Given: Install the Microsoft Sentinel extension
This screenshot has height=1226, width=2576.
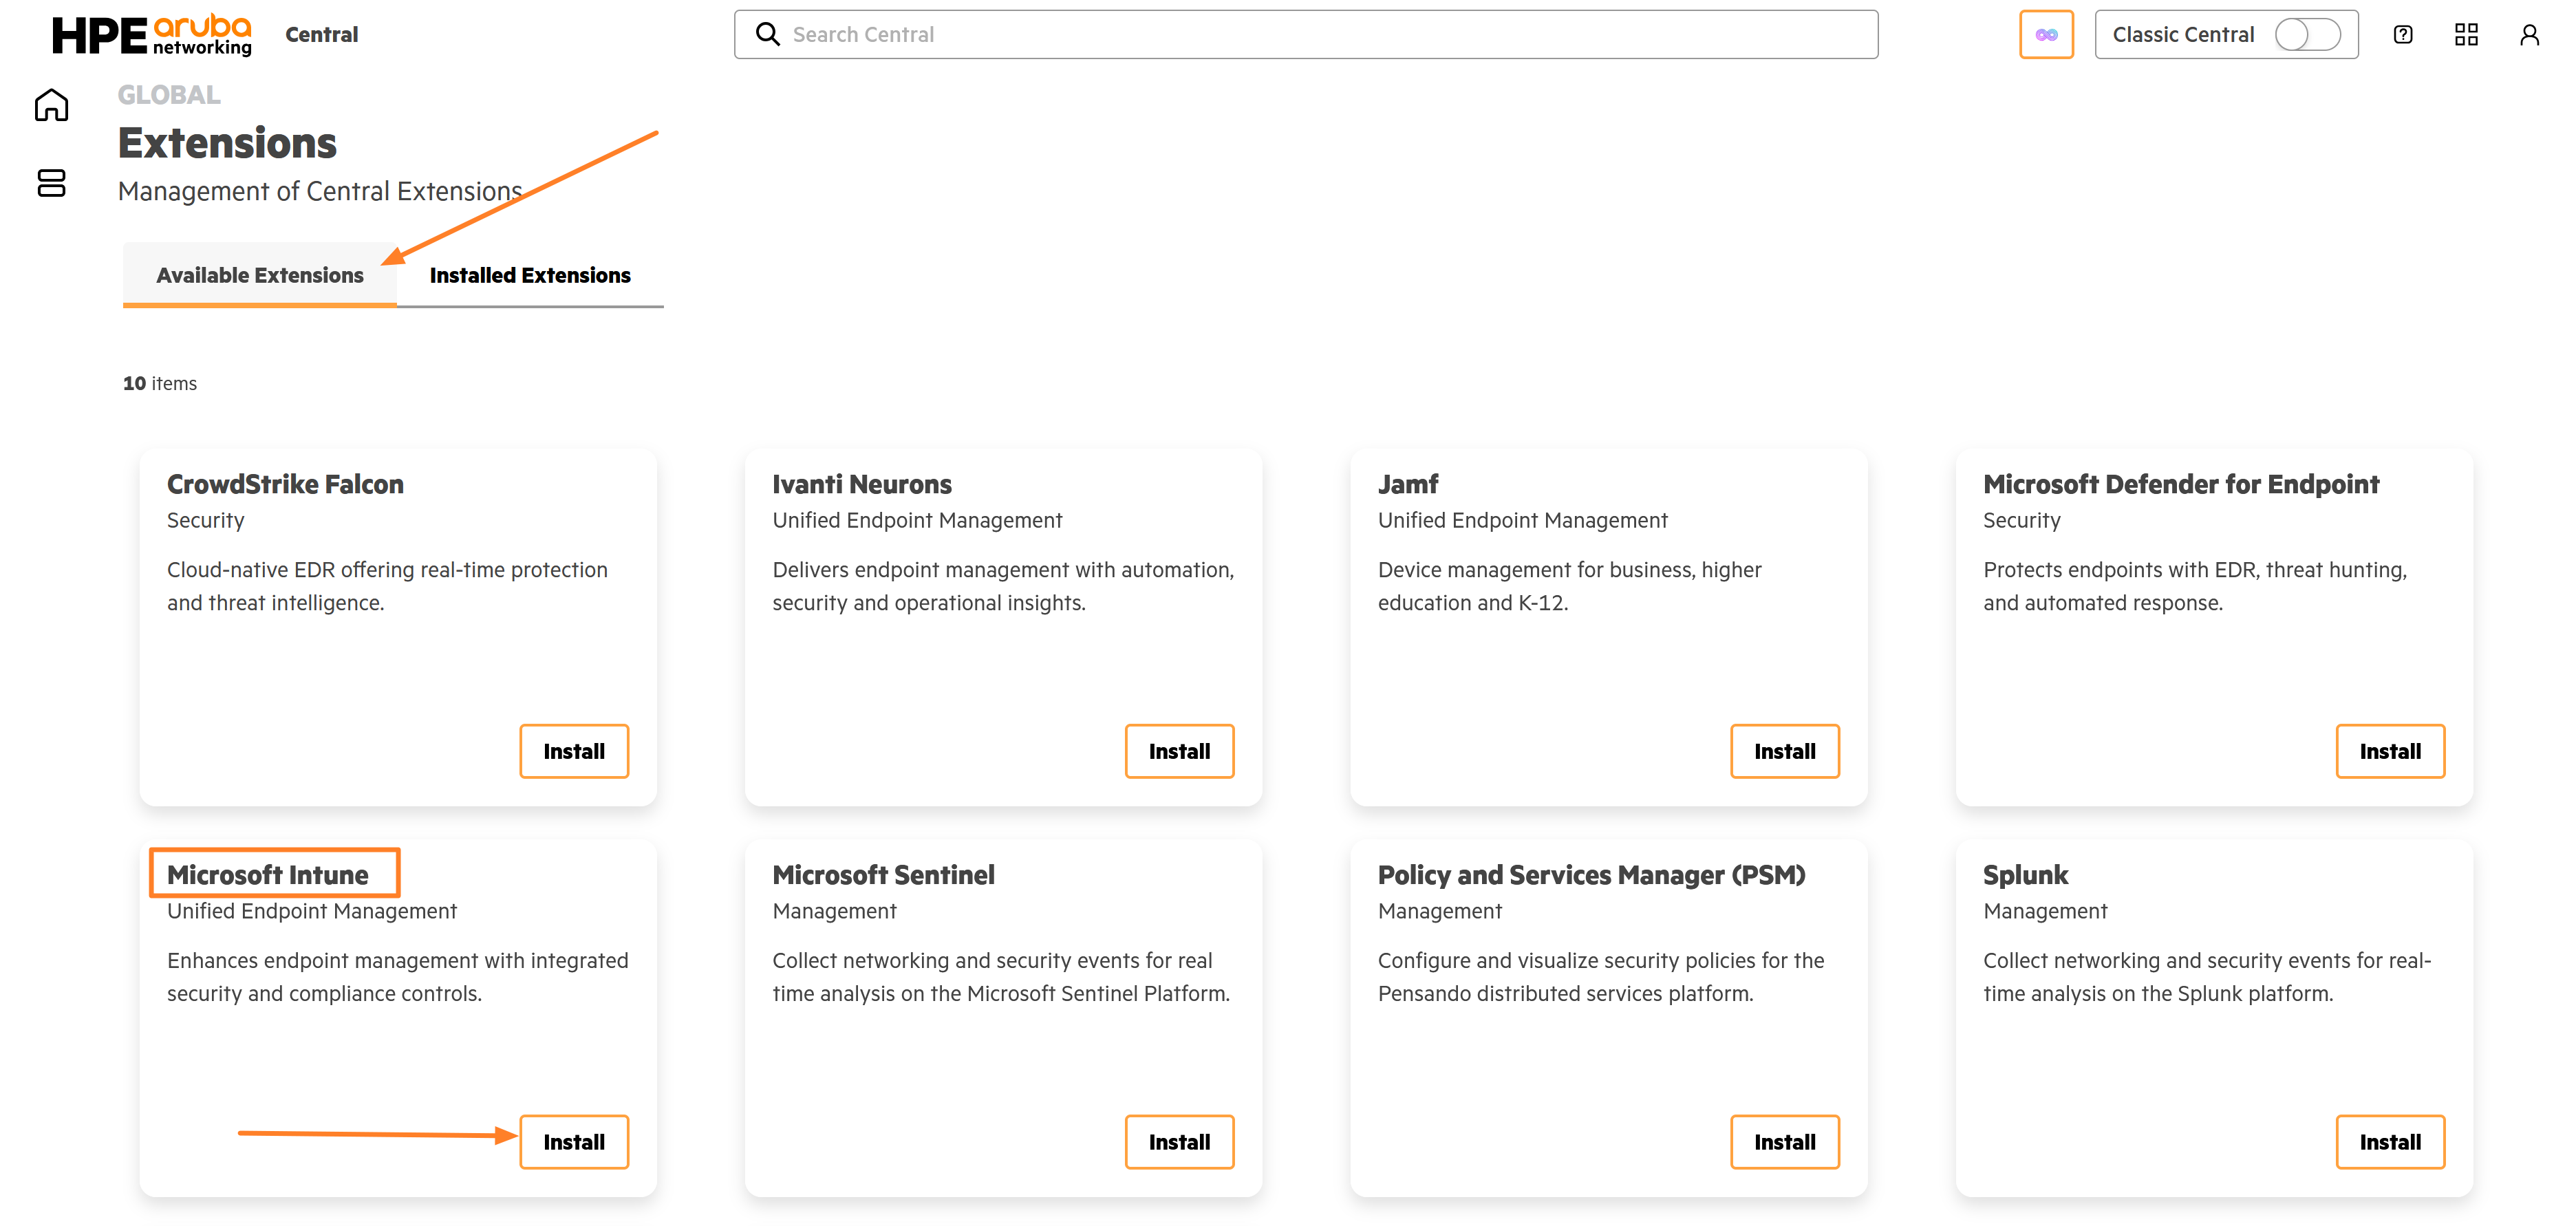Looking at the screenshot, I should click(1179, 1142).
